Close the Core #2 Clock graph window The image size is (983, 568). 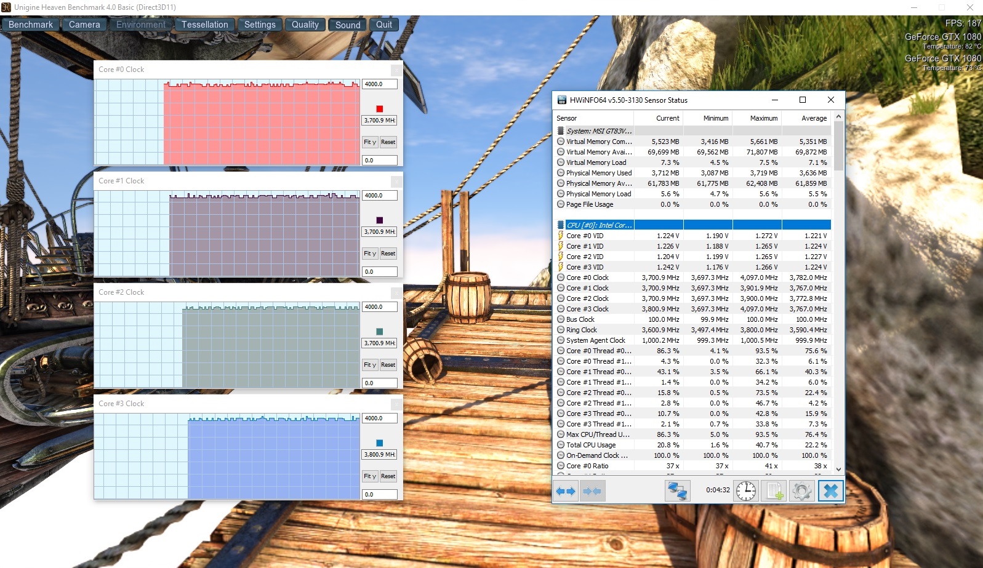point(396,292)
